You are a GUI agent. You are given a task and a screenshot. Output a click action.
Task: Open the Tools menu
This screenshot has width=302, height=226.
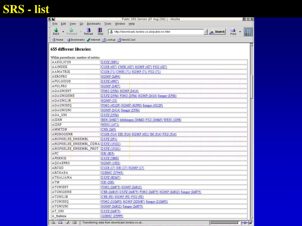108,24
